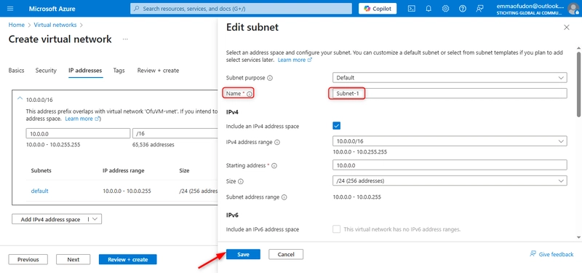
Task: Click Home in the breadcrumb
Action: click(x=16, y=25)
